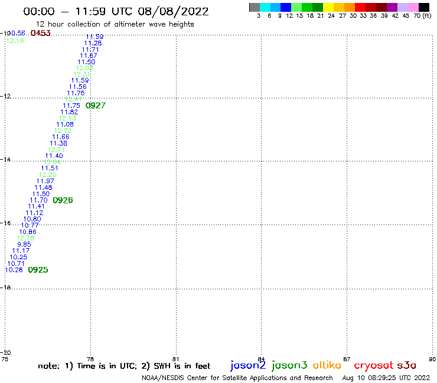Click the Aug 10 08:29:25 timestamp
The image size is (437, 383).
pyautogui.click(x=386, y=378)
